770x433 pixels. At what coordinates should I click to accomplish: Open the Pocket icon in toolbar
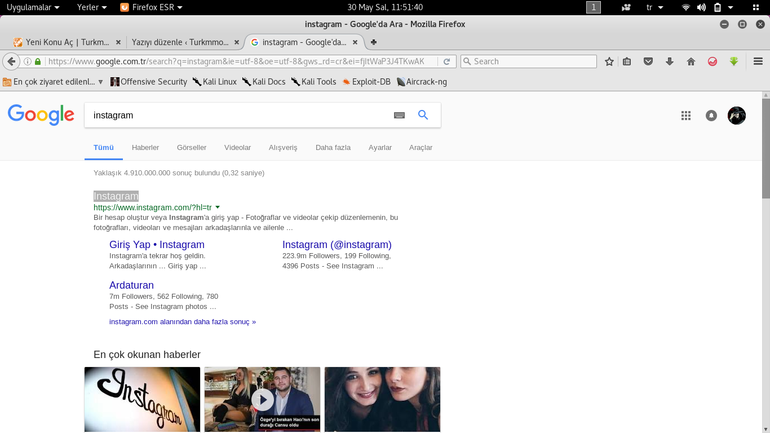[648, 61]
